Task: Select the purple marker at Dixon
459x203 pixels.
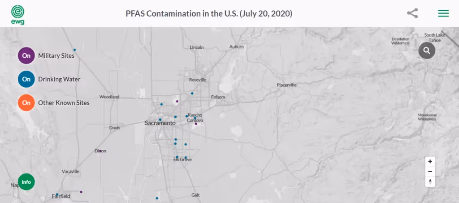Action: pos(100,151)
